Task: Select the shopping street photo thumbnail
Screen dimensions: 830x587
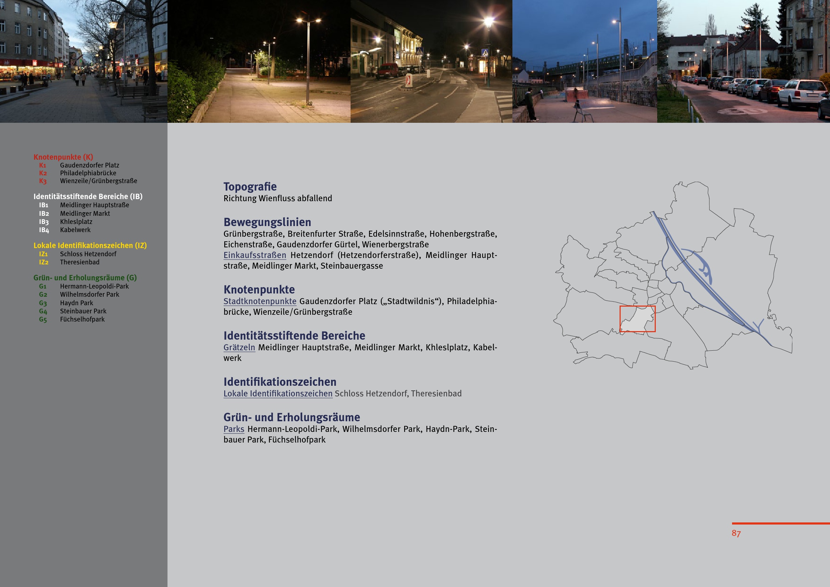Action: tap(83, 61)
